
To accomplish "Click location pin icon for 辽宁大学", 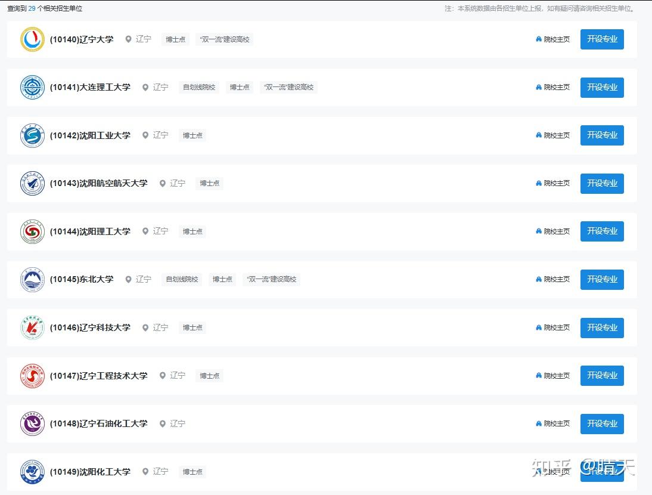I will [129, 39].
